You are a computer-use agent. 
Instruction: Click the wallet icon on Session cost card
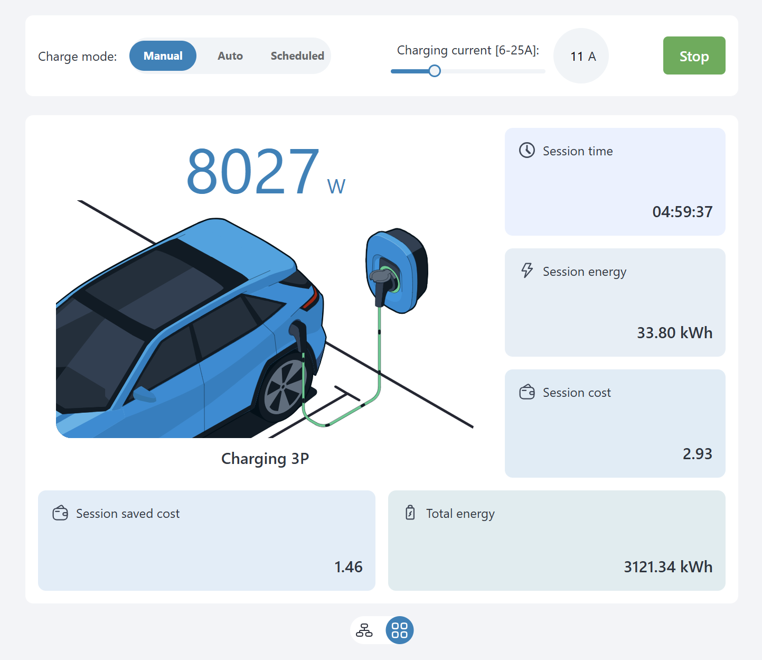[x=527, y=392]
